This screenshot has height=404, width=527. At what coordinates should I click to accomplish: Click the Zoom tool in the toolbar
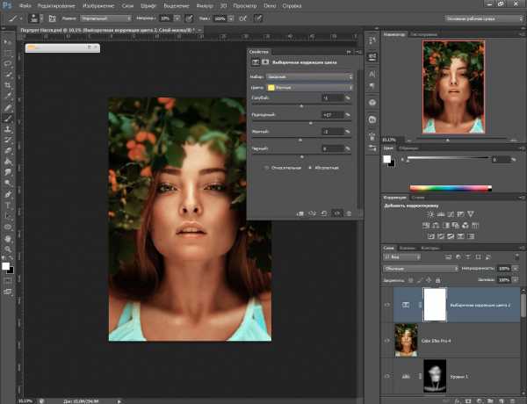tap(7, 248)
